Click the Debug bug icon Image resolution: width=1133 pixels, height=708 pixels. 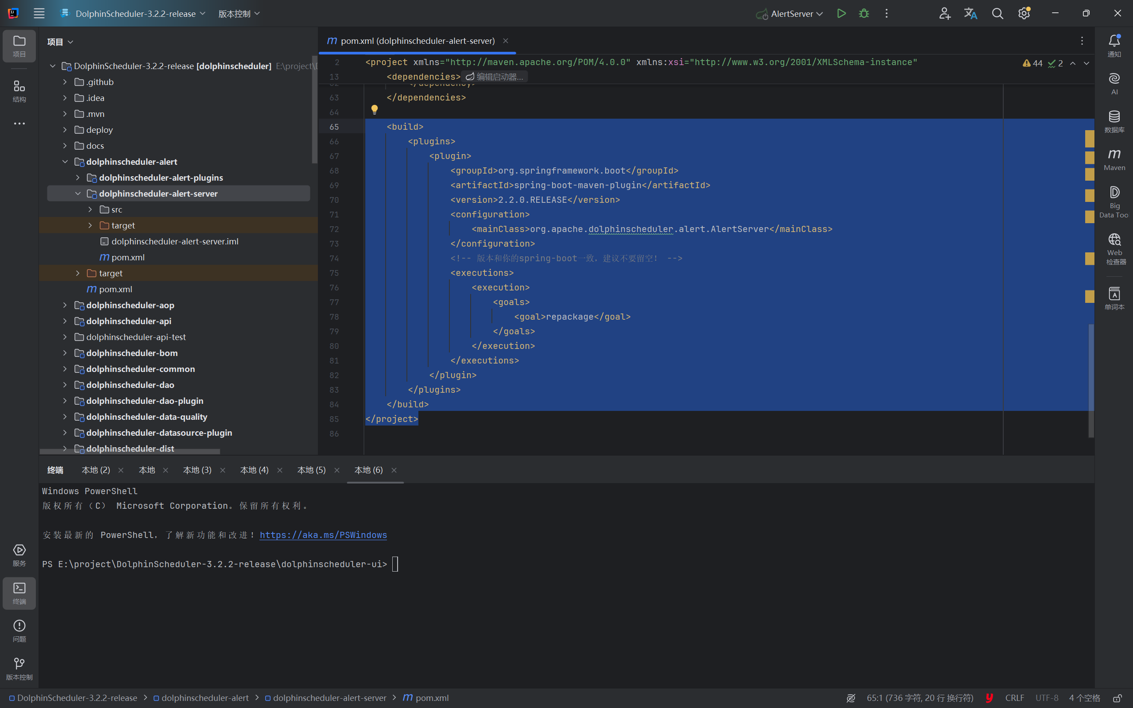pyautogui.click(x=864, y=14)
